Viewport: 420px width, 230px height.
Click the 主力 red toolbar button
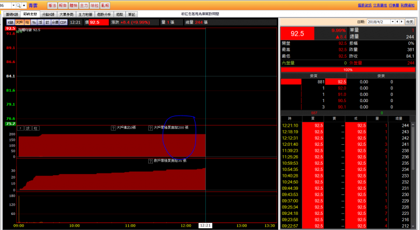click(x=84, y=5)
